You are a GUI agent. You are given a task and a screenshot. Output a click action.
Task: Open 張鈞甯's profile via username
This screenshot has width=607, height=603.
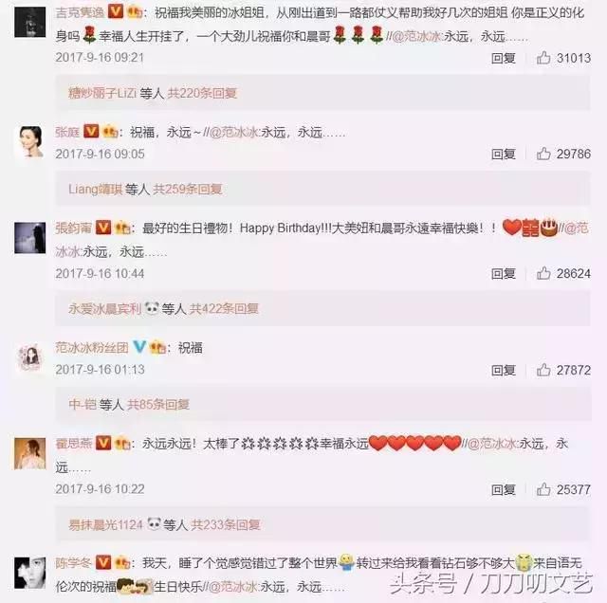coord(74,228)
